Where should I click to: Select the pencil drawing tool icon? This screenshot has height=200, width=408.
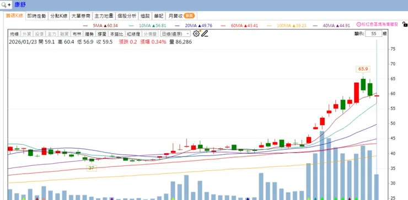pos(205,34)
